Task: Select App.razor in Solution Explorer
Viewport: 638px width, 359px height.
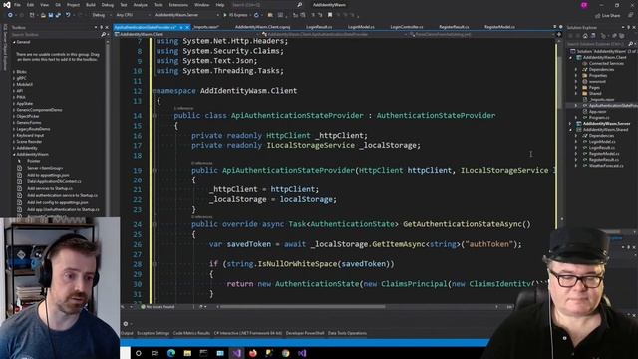Action: [x=597, y=111]
